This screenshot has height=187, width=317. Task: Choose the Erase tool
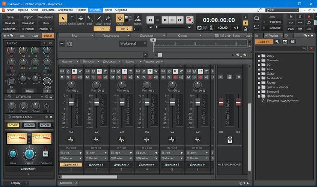tap(107, 19)
